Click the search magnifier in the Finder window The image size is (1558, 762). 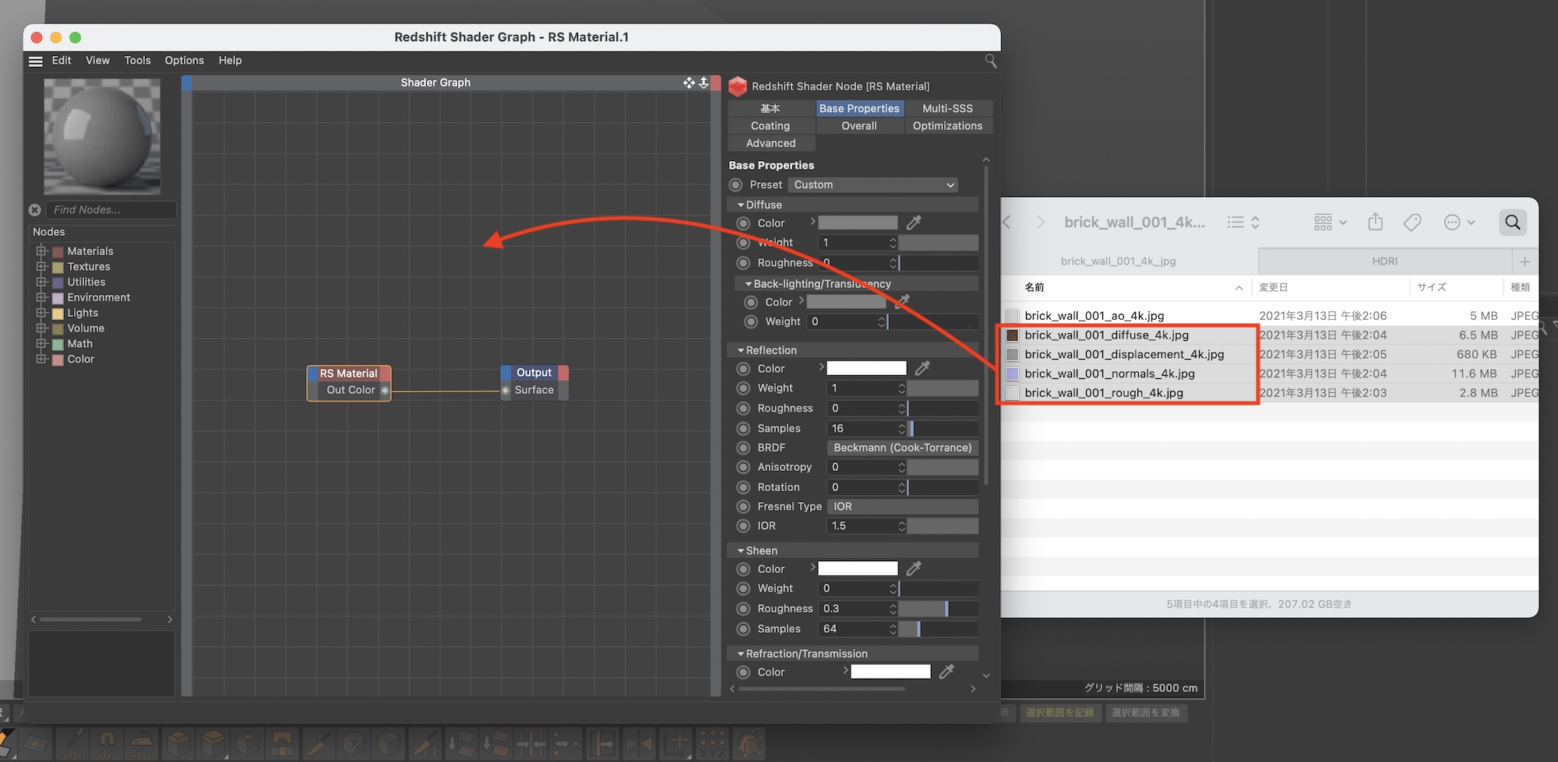pyautogui.click(x=1512, y=223)
